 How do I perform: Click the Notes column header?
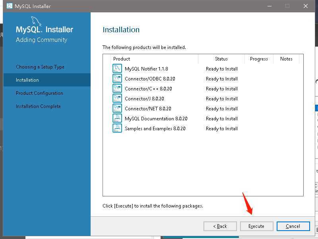(x=286, y=59)
